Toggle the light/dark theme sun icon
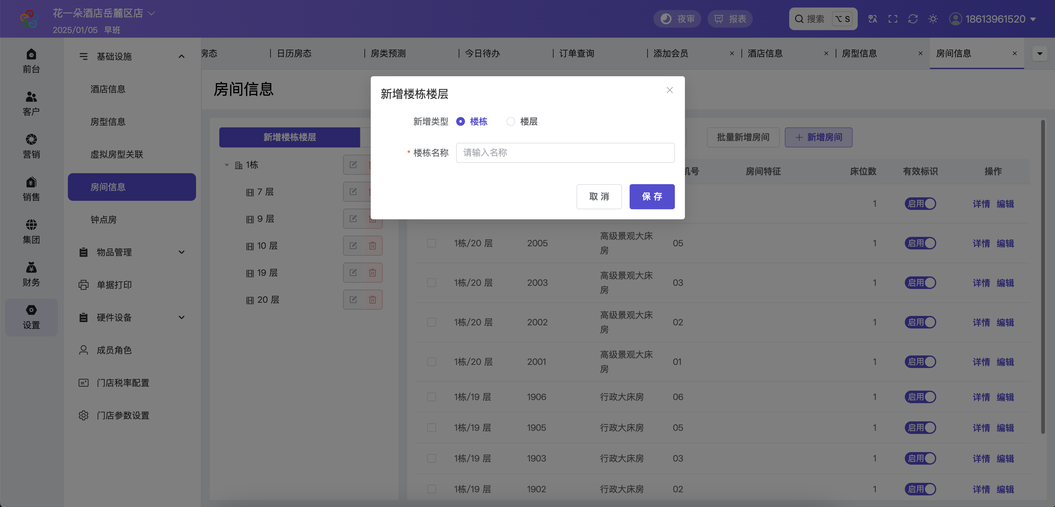The image size is (1055, 507). [933, 19]
